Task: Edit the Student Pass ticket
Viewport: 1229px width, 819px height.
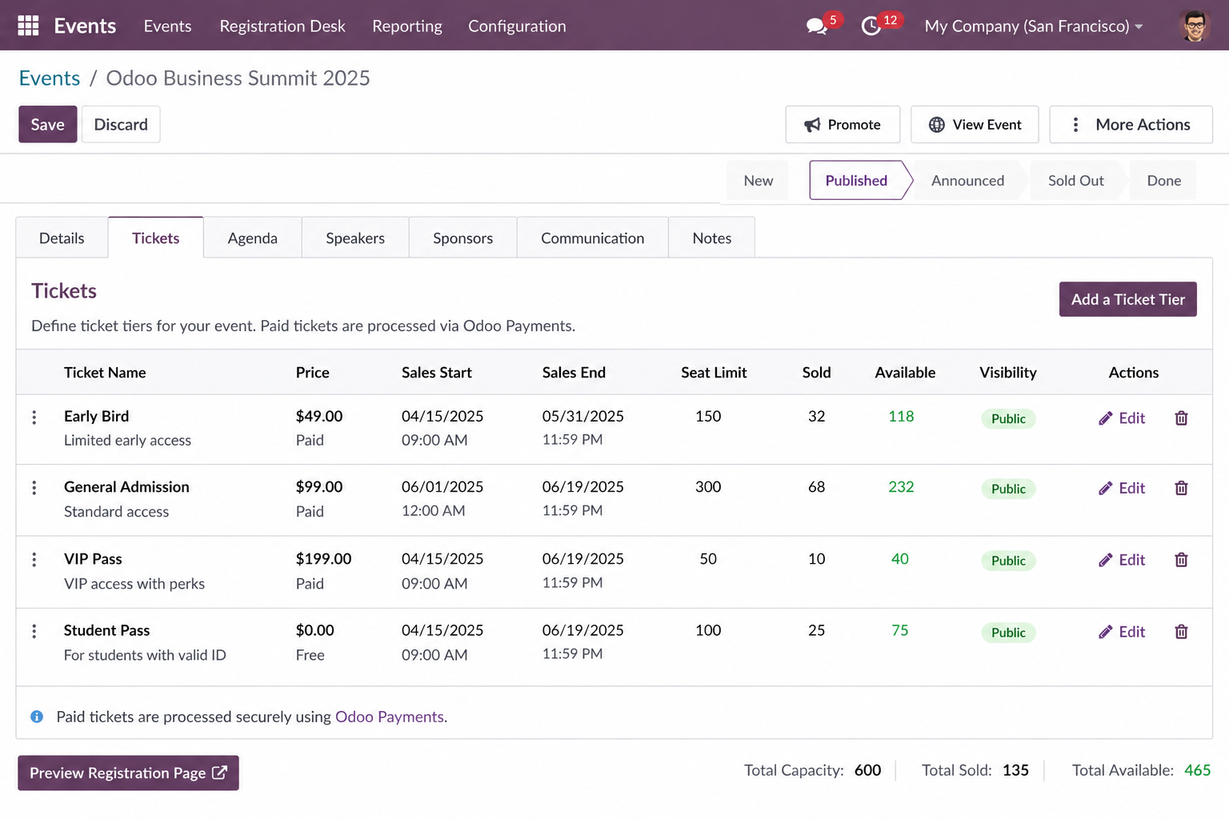Action: (1122, 633)
